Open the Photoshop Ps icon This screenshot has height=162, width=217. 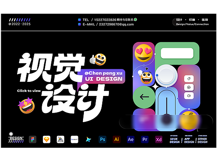pos(103,139)
